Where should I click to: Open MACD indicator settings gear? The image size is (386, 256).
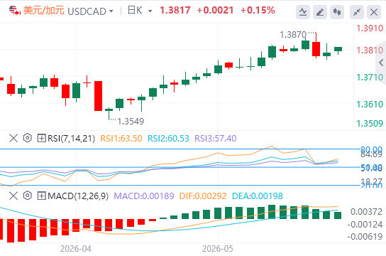(28, 196)
